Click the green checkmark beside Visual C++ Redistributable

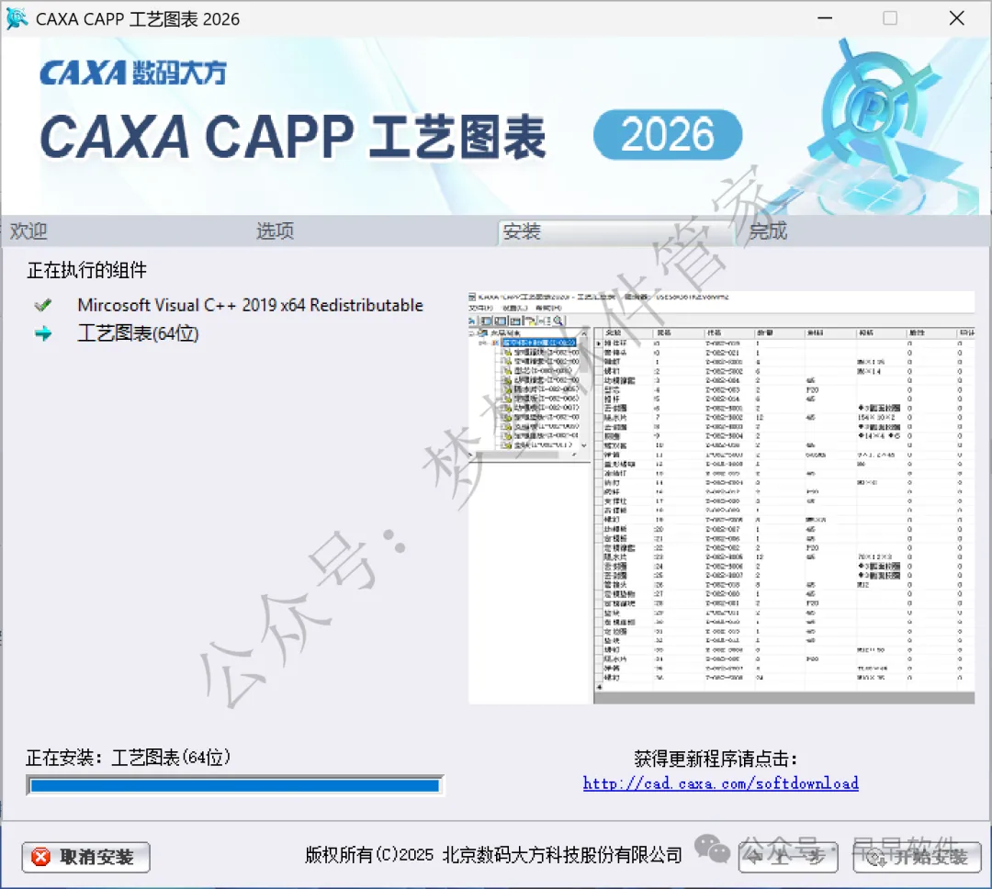(43, 306)
